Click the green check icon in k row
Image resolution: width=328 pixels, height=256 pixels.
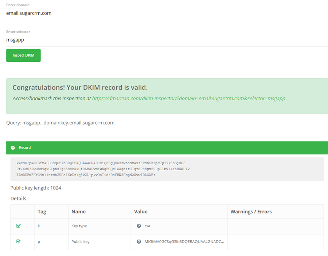(x=19, y=226)
